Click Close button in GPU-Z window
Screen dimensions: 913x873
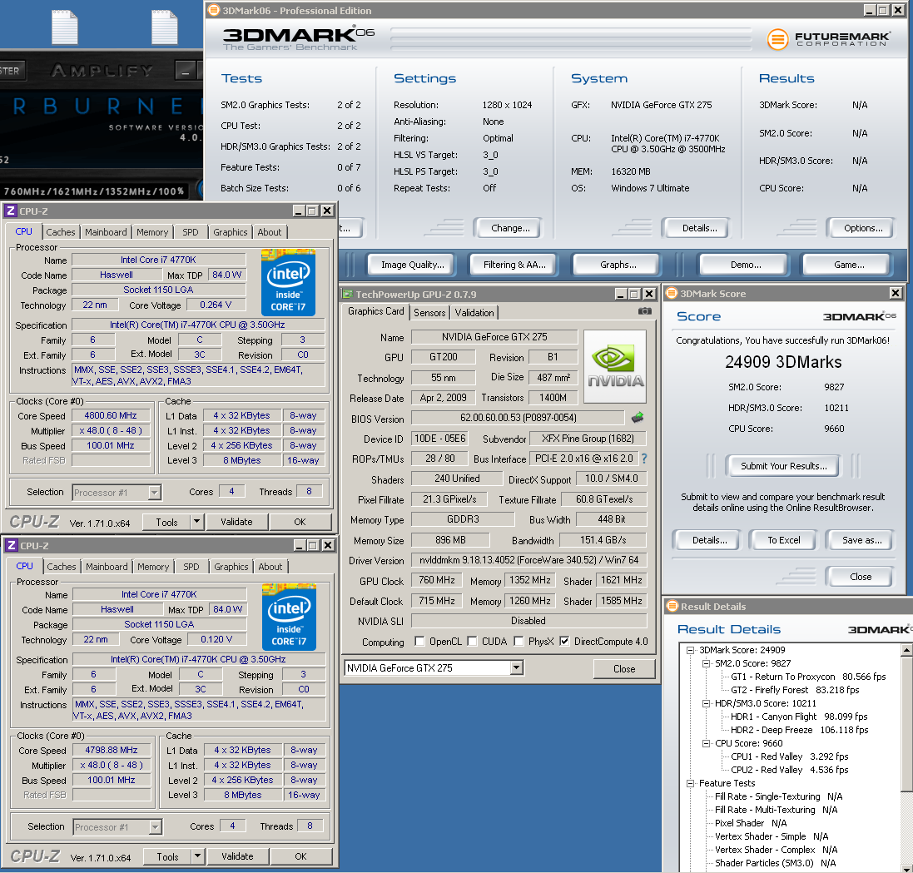tap(624, 668)
